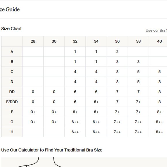
Task: Select the 40 band size column header
Action: [159, 41]
